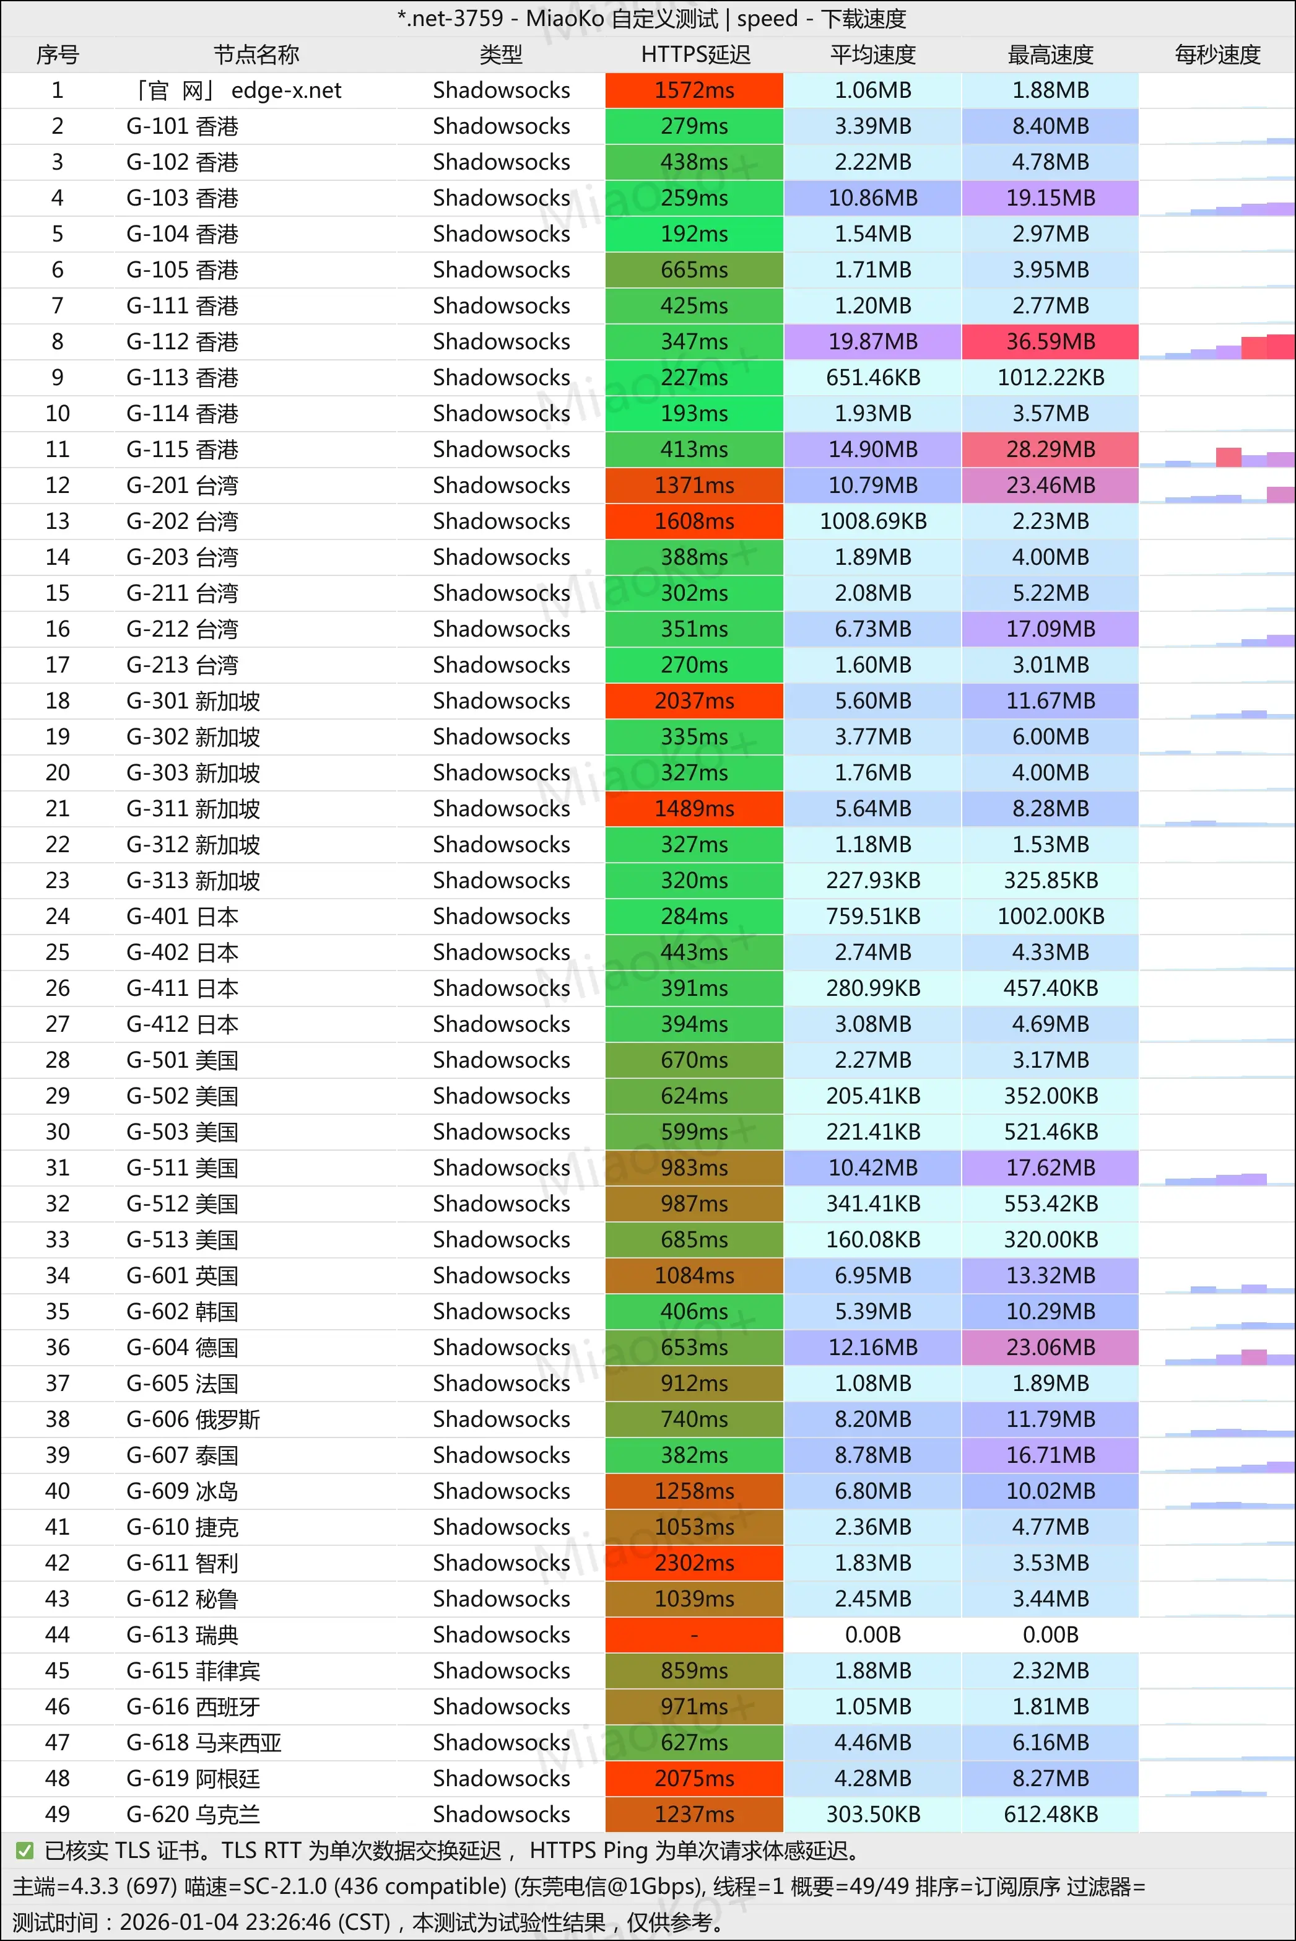
Task: Click the title text MiaoKo 自定义测试
Action: click(x=622, y=18)
